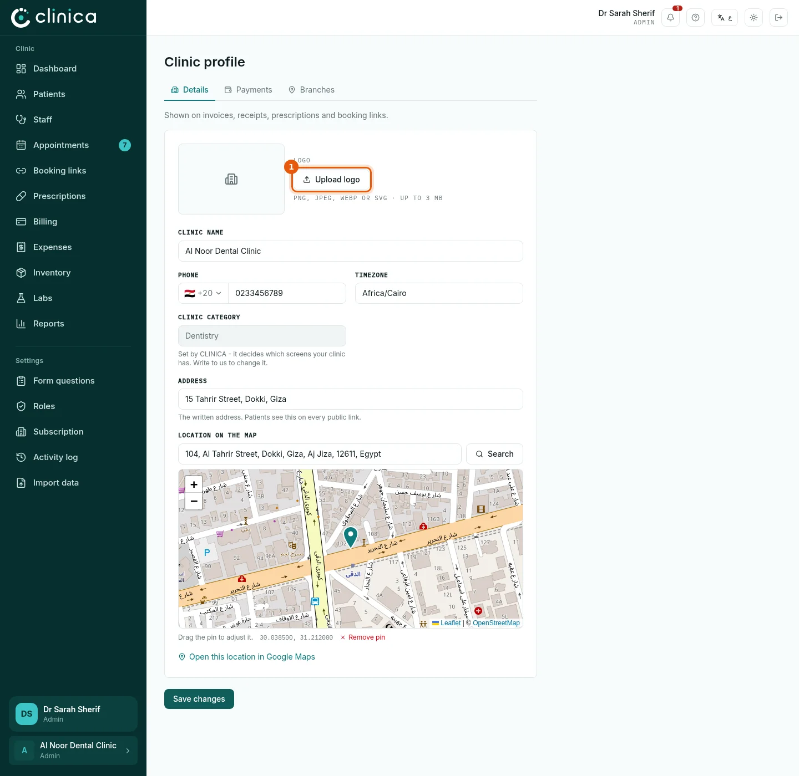Open the Activity log
Screen dimensions: 799x776
point(73,457)
